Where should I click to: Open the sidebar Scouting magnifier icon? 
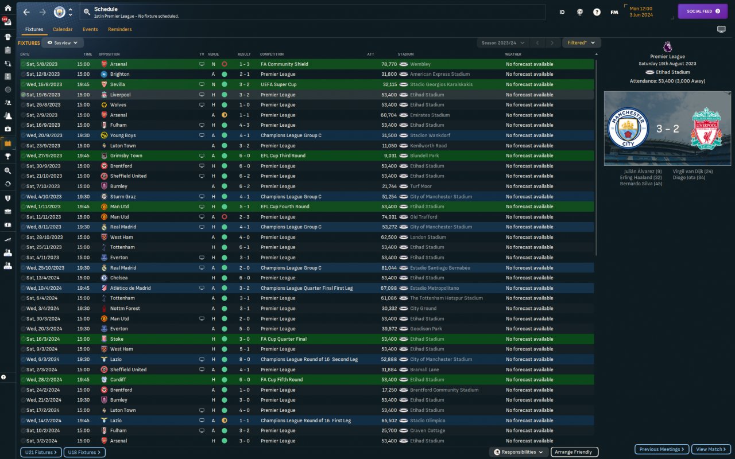(8, 170)
